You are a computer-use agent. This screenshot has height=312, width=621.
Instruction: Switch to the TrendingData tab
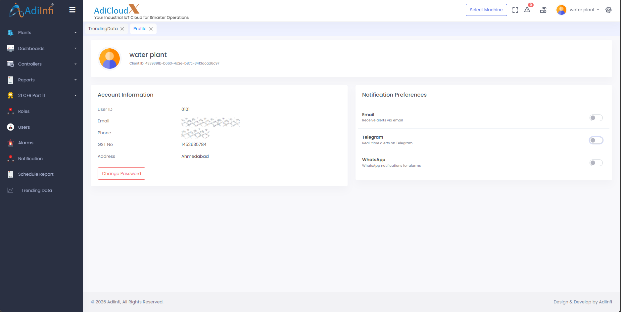(x=103, y=29)
